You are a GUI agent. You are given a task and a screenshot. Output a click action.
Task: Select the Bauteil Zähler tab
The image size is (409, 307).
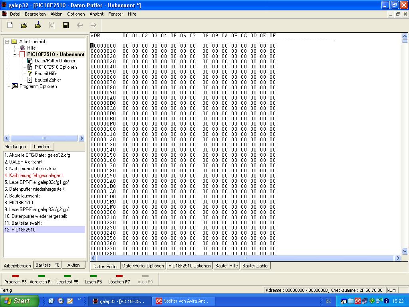255,266
